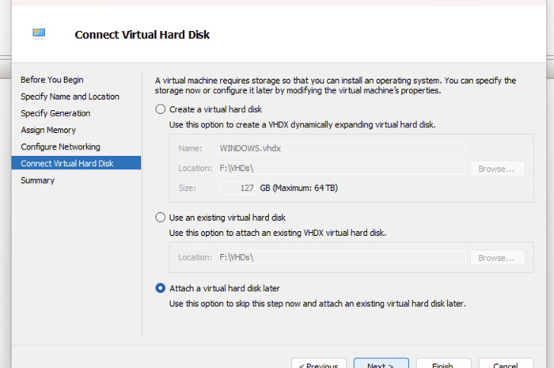Jump to Configure Networking step
This screenshot has width=554, height=368.
[x=60, y=146]
